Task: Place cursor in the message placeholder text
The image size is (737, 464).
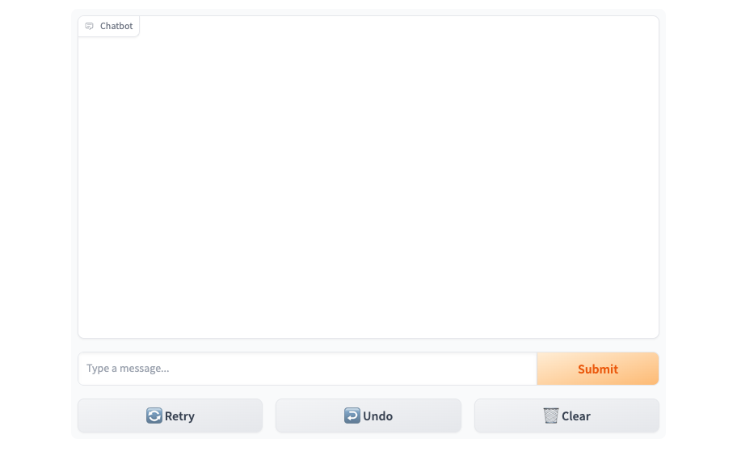Action: (x=128, y=368)
